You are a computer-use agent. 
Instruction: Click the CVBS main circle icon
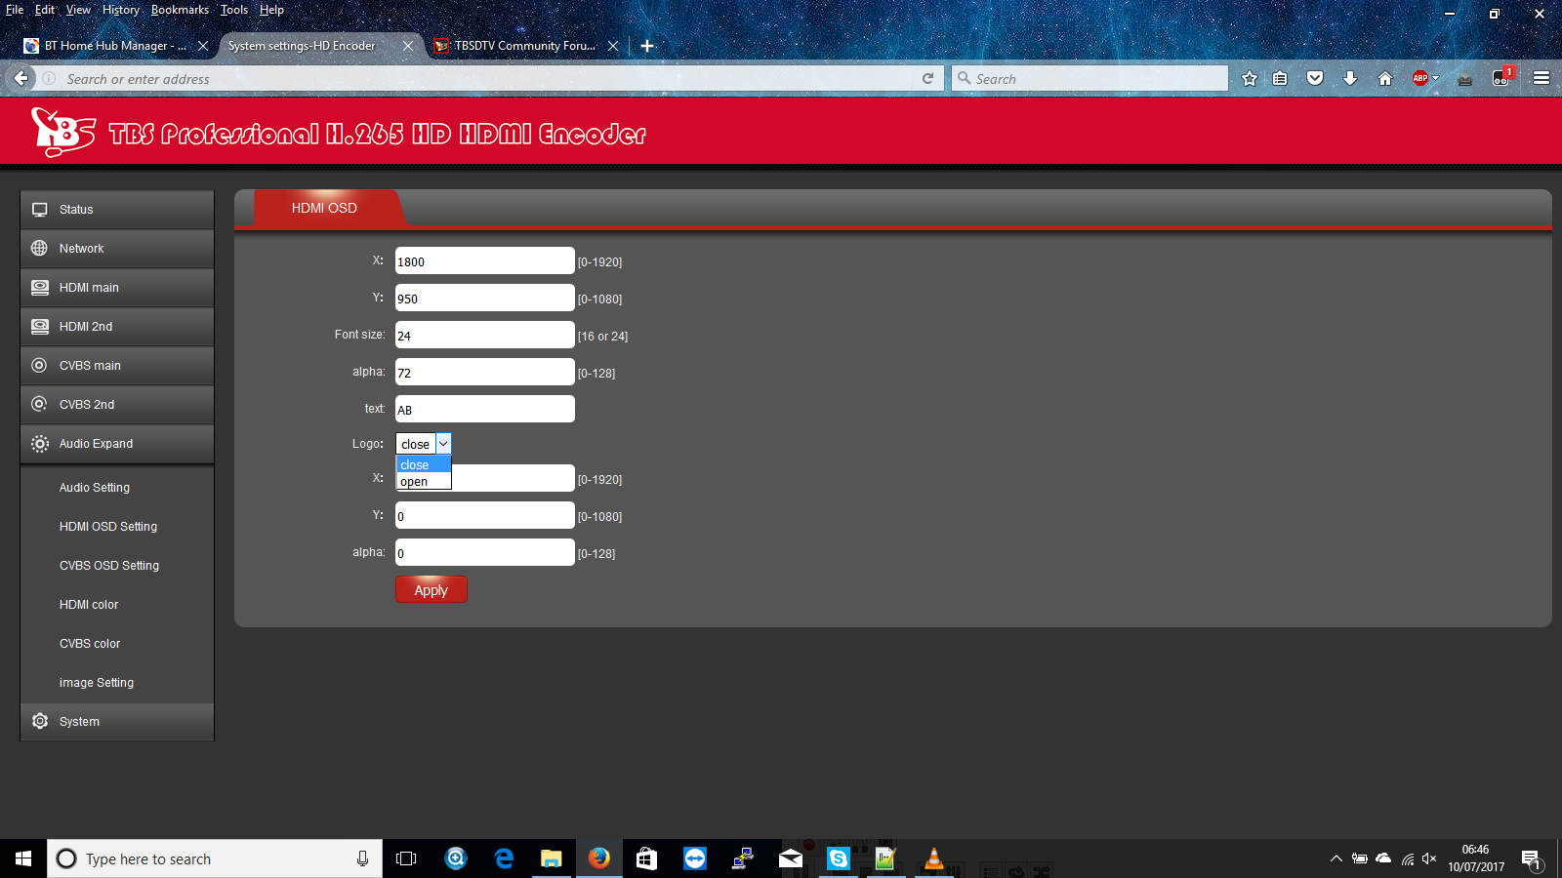40,365
